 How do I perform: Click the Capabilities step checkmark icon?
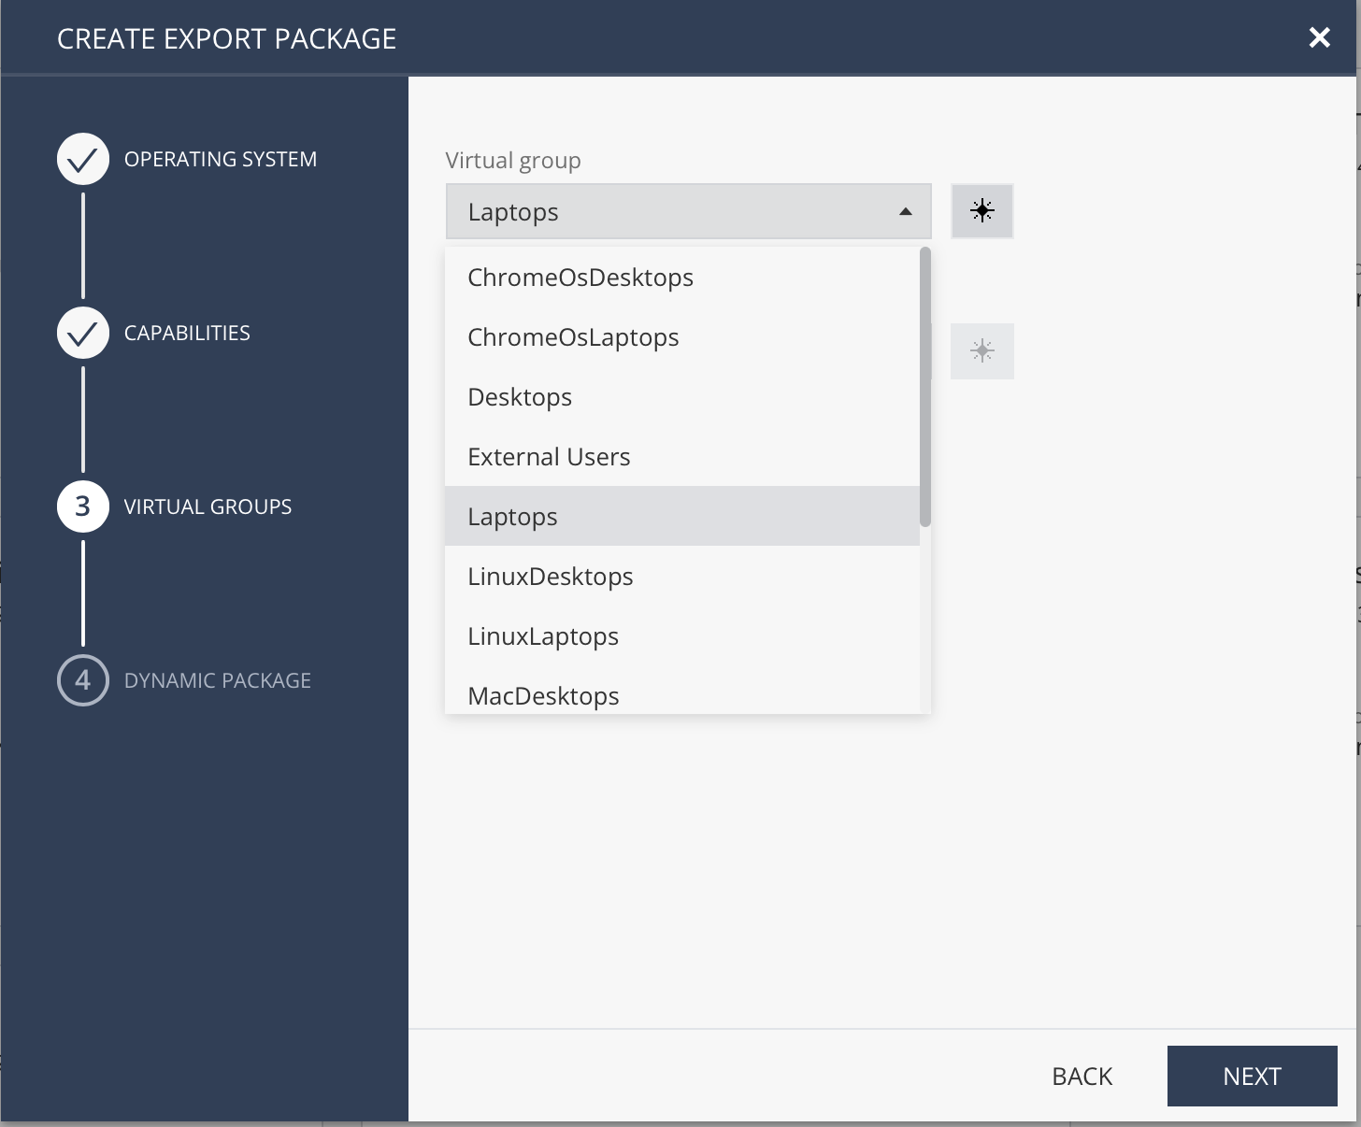tap(83, 333)
